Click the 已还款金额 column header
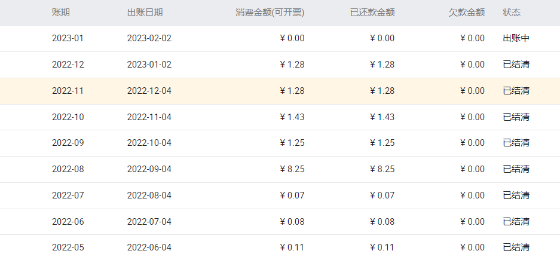This screenshot has height=260, width=560. tap(372, 13)
